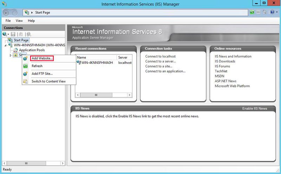Open the Help menu
281x174 pixels.
[31, 21]
